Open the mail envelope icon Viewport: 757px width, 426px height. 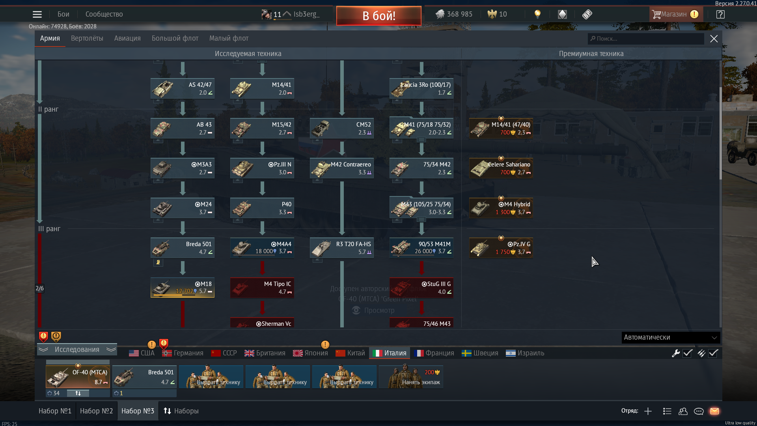[714, 411]
